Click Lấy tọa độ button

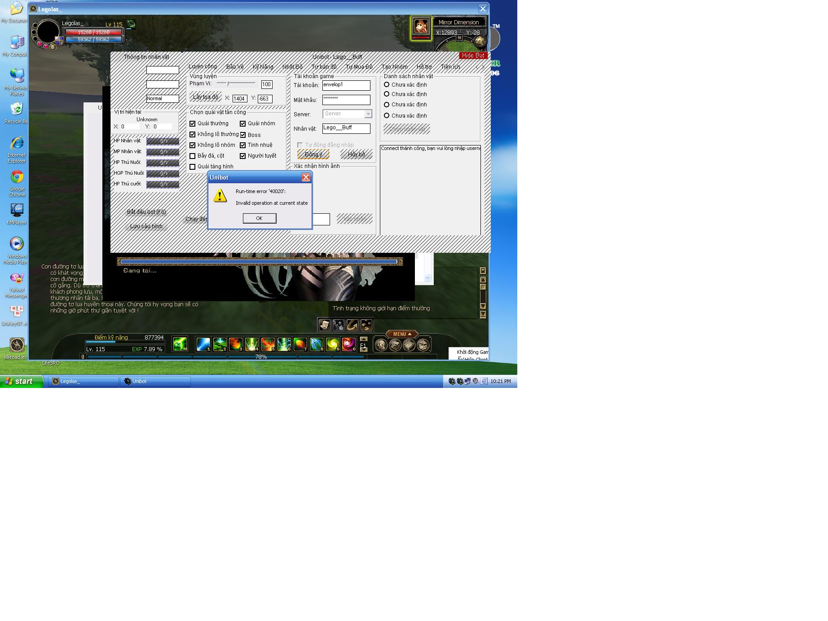click(x=206, y=97)
